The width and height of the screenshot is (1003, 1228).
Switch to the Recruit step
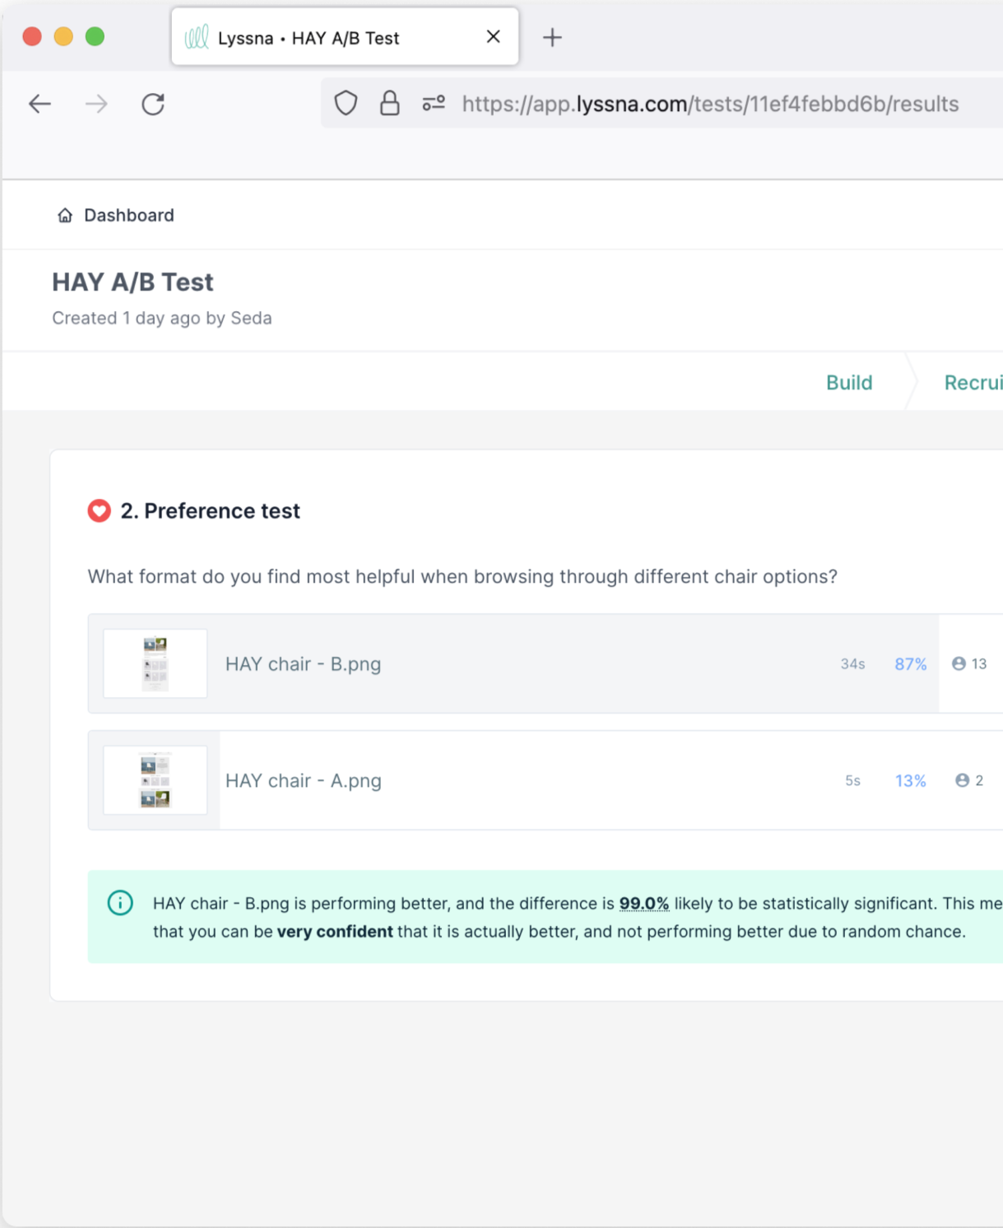(x=973, y=383)
